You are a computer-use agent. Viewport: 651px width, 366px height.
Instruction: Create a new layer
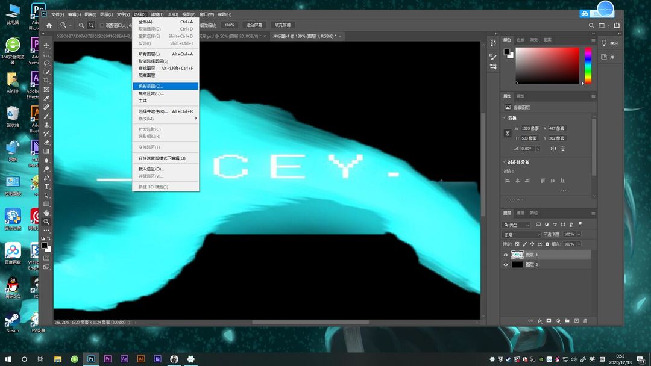click(x=576, y=321)
